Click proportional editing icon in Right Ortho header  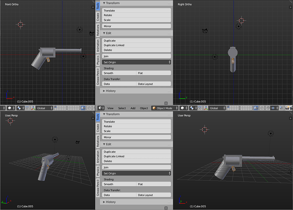pos(262,108)
